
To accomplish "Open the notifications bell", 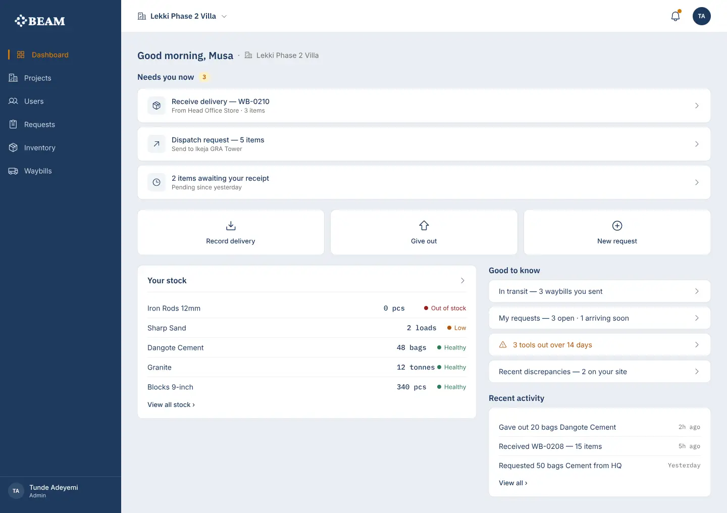I will (676, 16).
